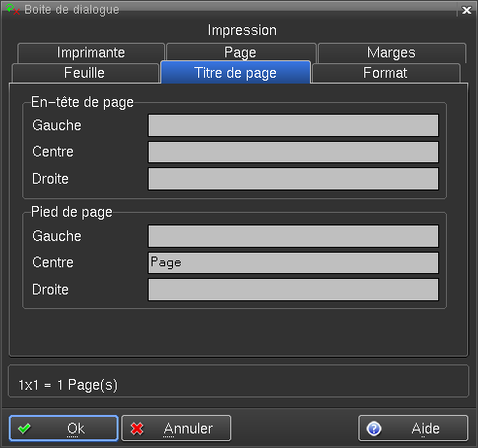The height and width of the screenshot is (448, 478).
Task: Select the Marges tab
Action: pyautogui.click(x=392, y=52)
